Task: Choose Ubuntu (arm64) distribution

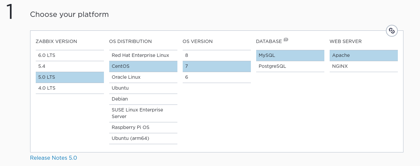Action: [x=143, y=138]
